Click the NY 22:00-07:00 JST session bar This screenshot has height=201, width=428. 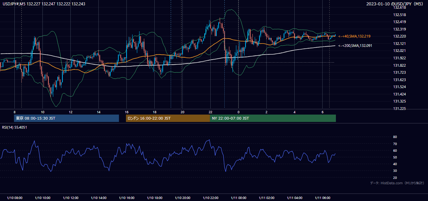(273, 118)
